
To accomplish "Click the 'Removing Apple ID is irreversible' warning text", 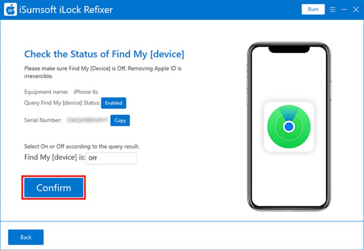I will pos(103,72).
